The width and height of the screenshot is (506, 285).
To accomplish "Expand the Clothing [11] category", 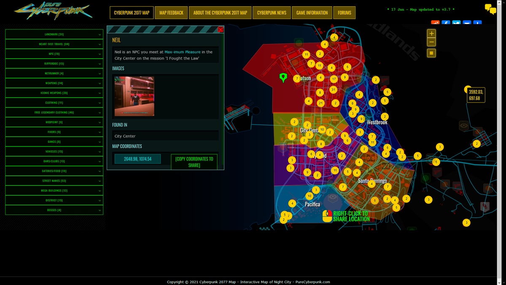I will click(x=54, y=103).
